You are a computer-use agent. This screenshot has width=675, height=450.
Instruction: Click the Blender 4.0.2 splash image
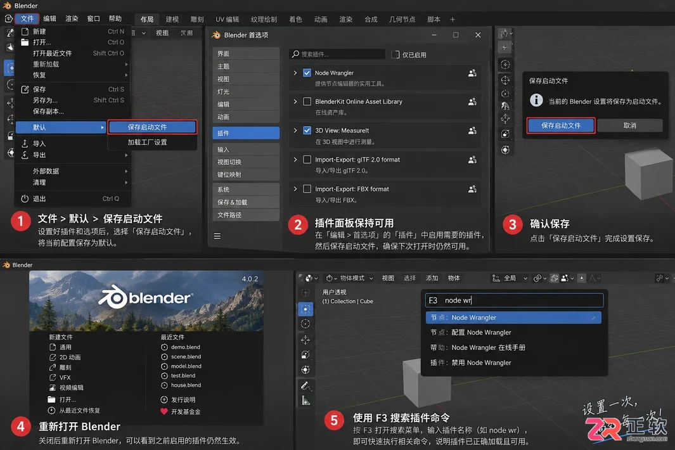pos(146,300)
